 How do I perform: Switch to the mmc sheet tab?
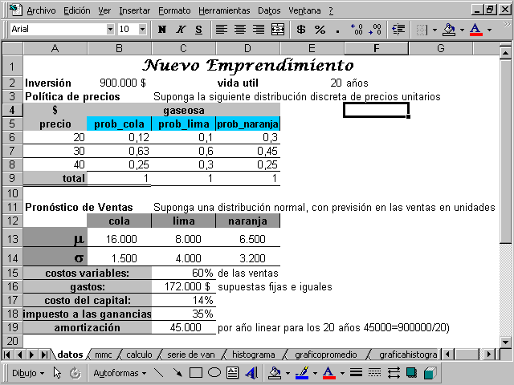[104, 355]
